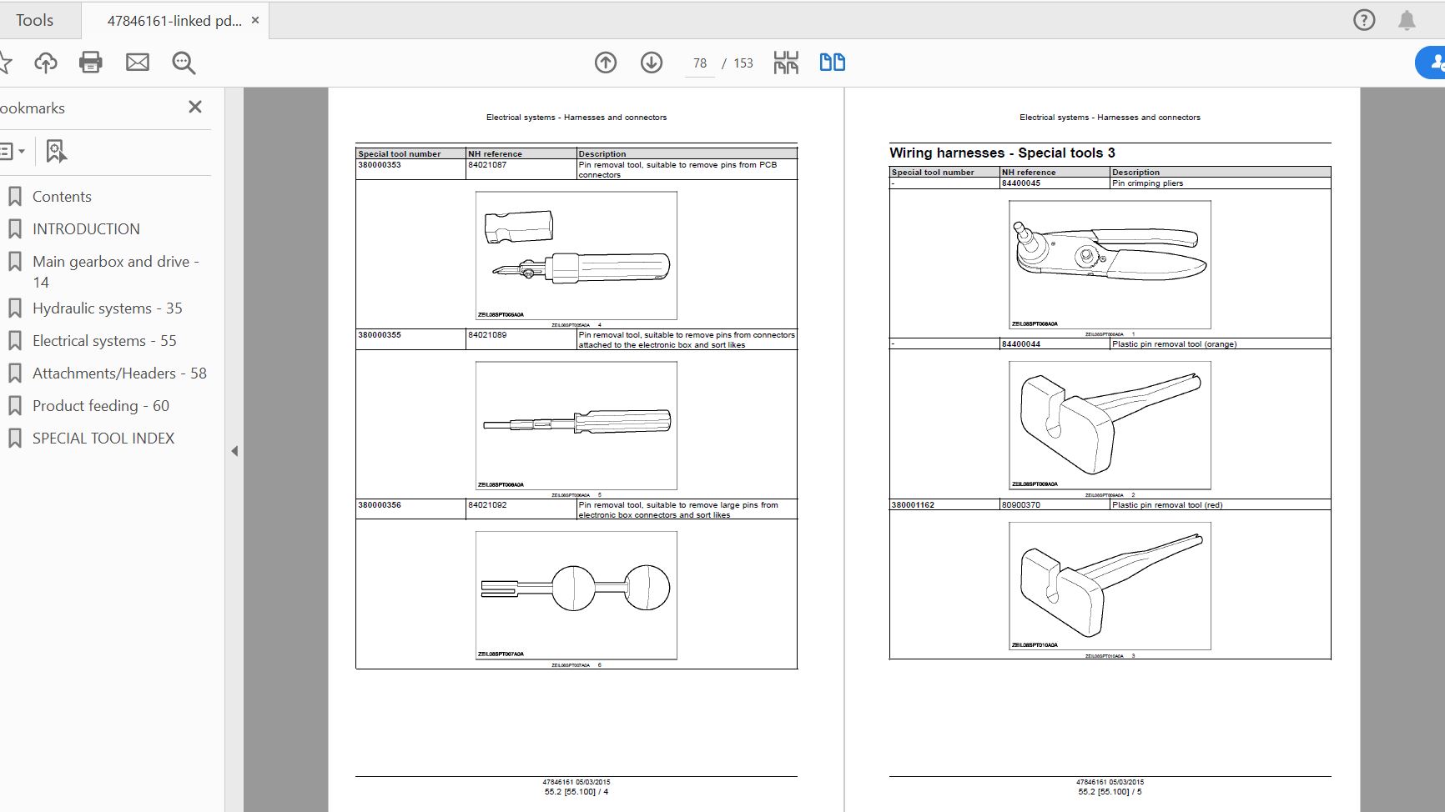This screenshot has height=812, width=1445.
Task: Select the fit page view icon
Action: [x=786, y=63]
